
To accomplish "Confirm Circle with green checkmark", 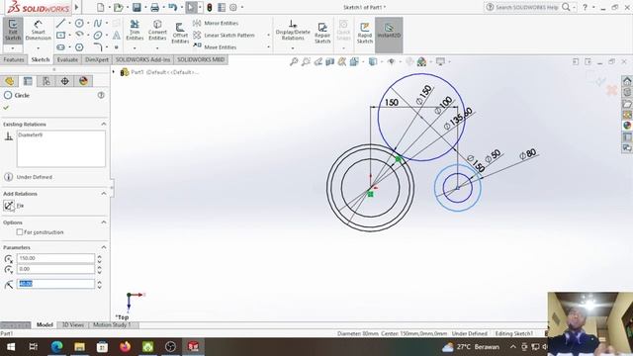I will (6, 108).
